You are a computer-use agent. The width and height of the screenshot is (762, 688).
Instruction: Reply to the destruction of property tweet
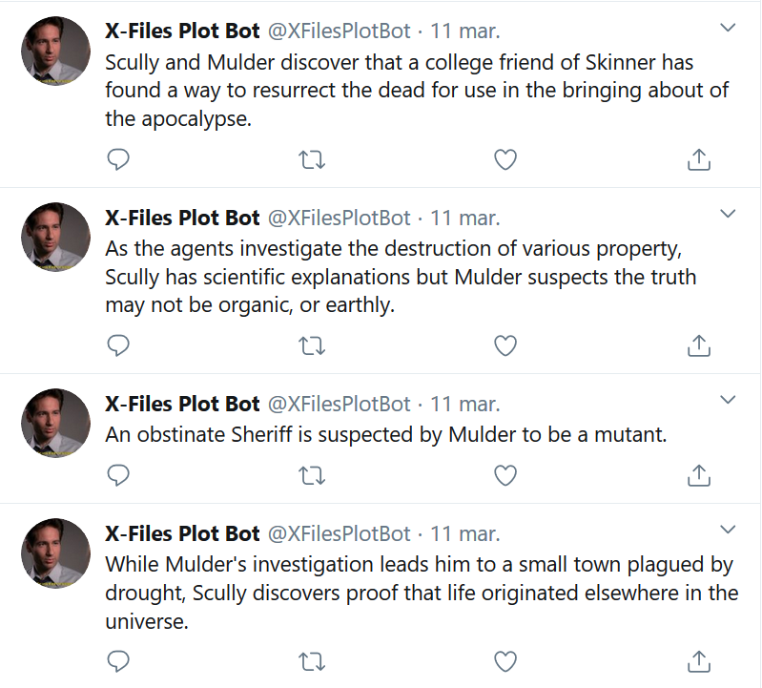[118, 345]
